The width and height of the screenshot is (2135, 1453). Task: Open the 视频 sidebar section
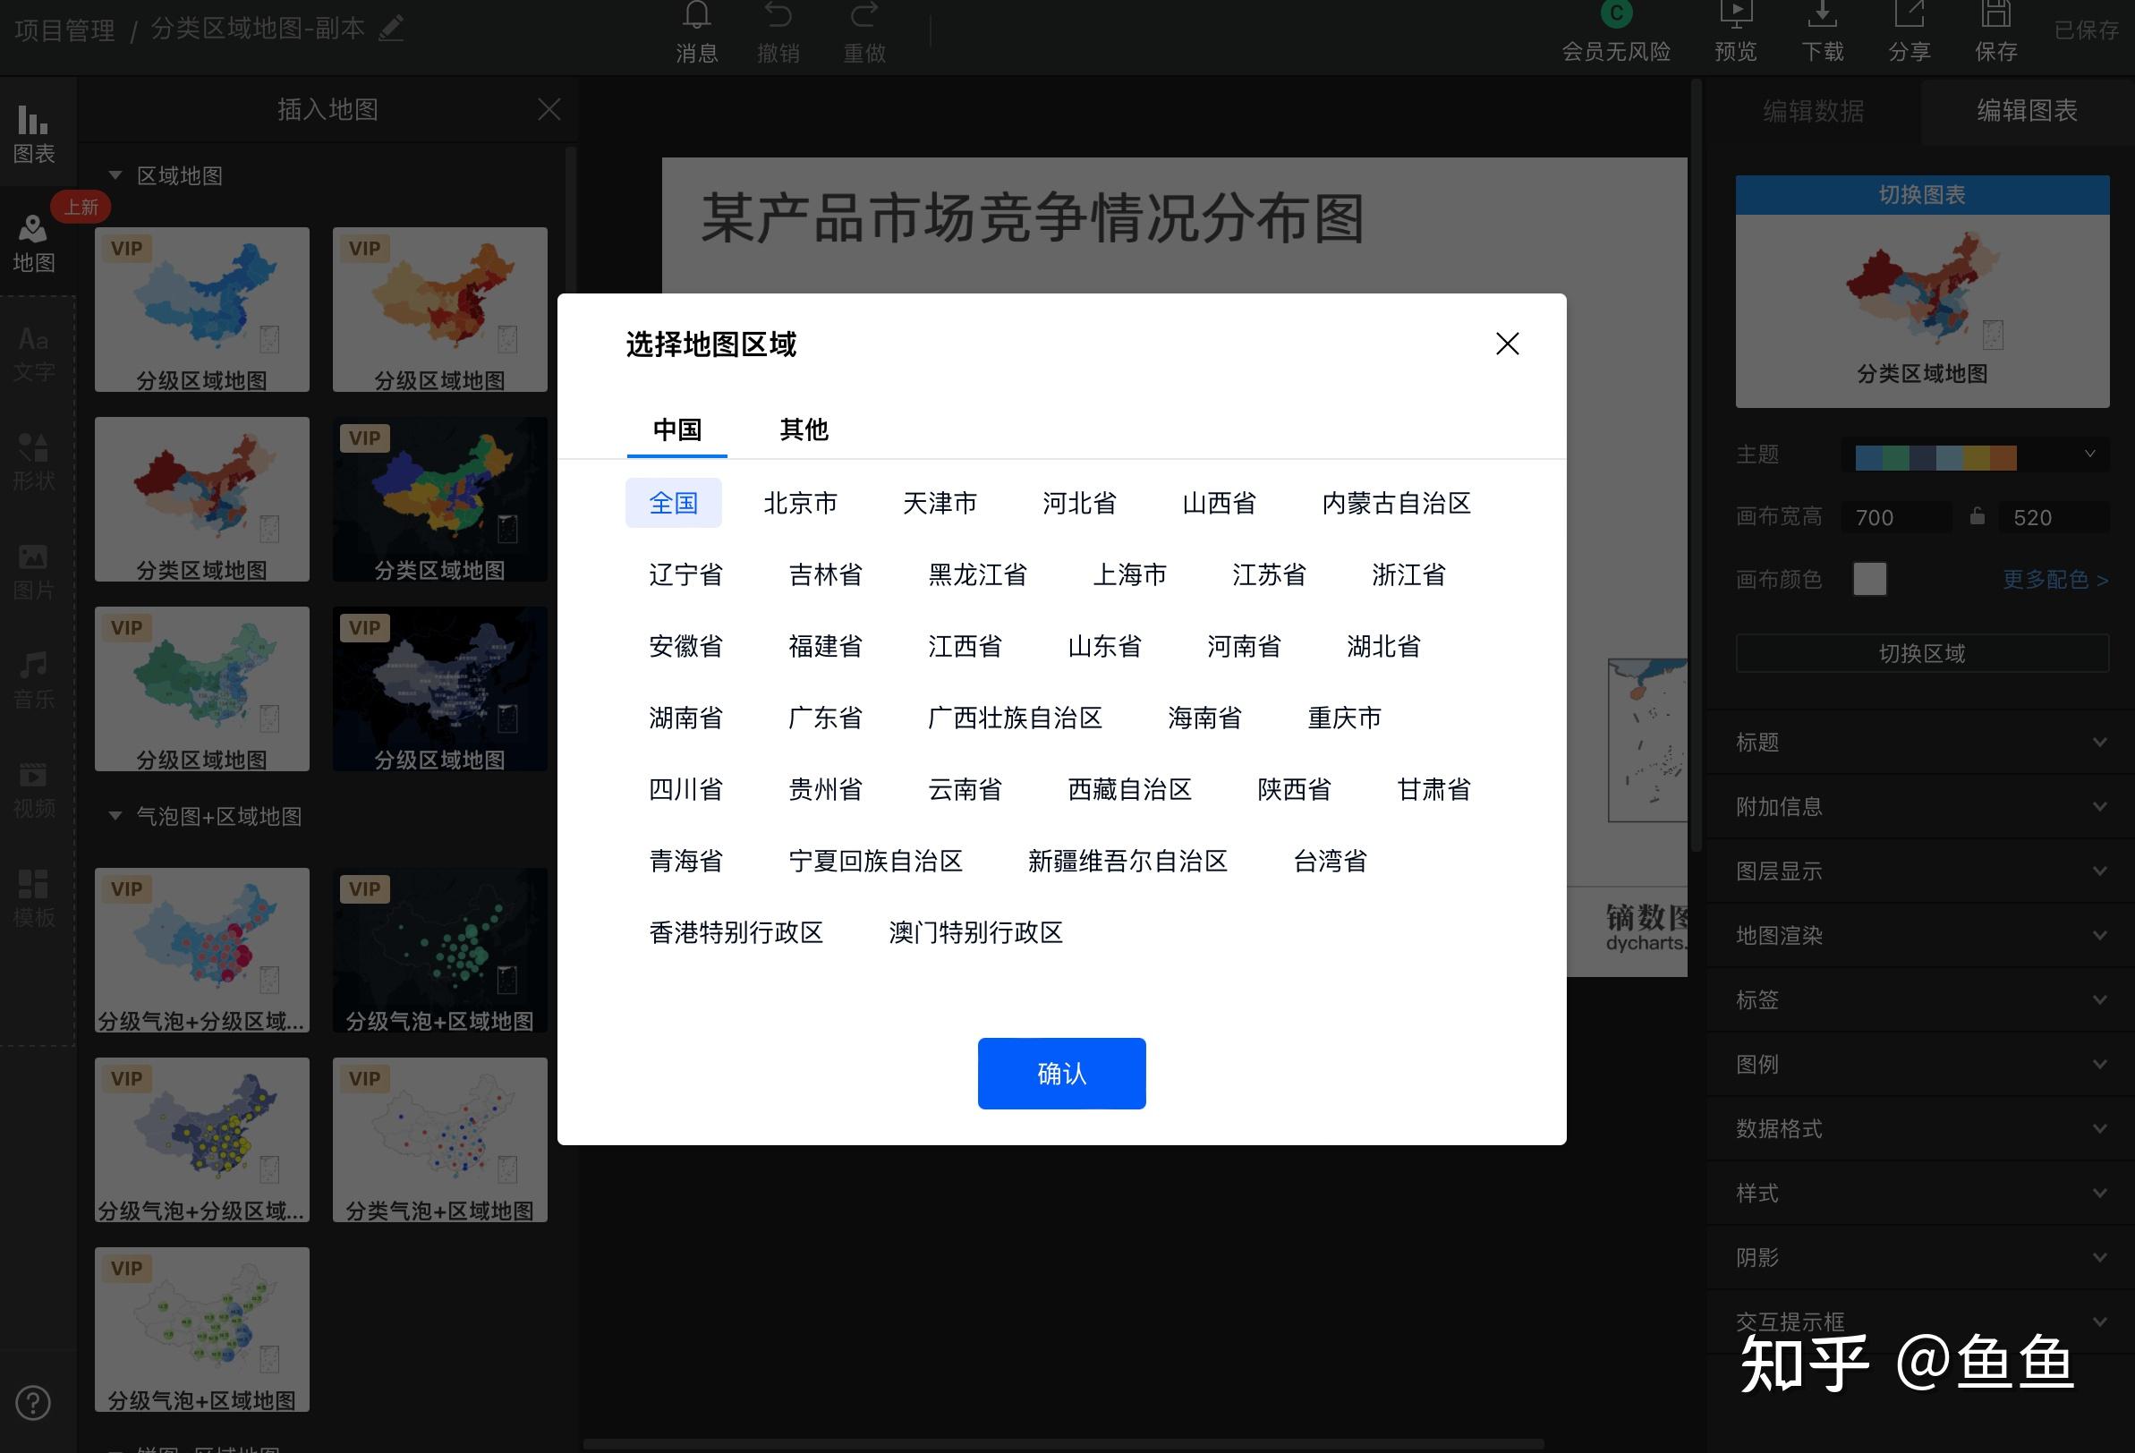coord(34,790)
